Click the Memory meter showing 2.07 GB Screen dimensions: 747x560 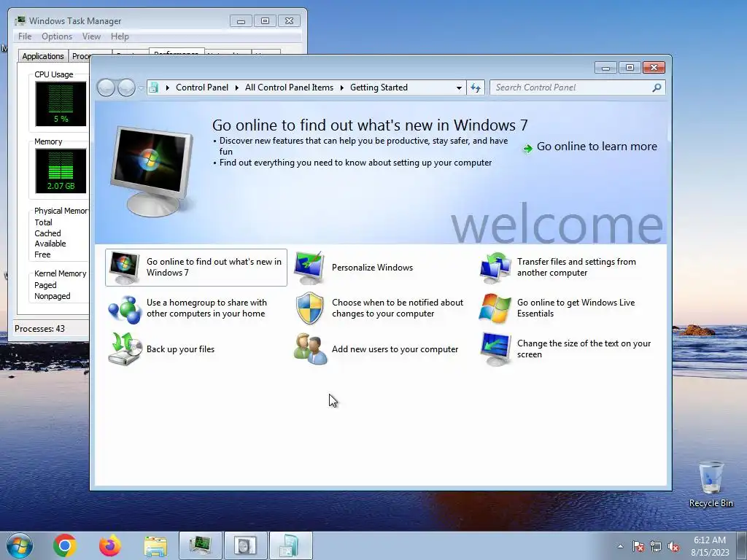[x=61, y=171]
